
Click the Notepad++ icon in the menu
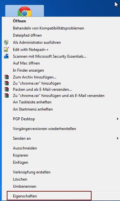coord(6,50)
